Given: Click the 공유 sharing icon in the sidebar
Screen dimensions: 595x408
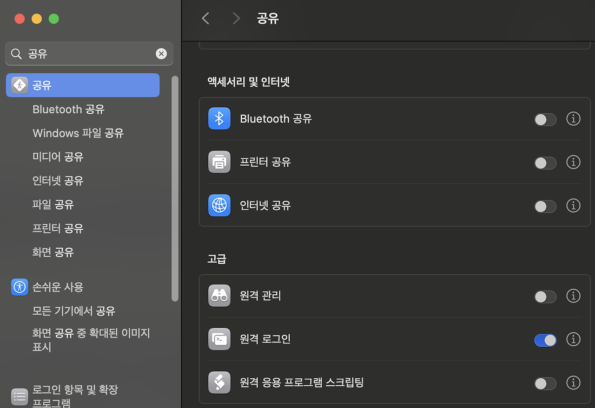Looking at the screenshot, I should point(19,85).
